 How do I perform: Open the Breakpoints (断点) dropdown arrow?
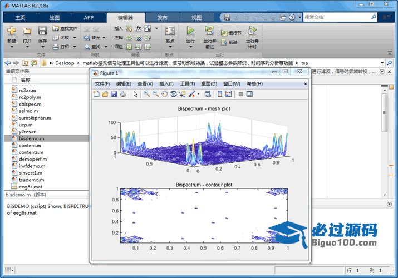pyautogui.click(x=170, y=47)
